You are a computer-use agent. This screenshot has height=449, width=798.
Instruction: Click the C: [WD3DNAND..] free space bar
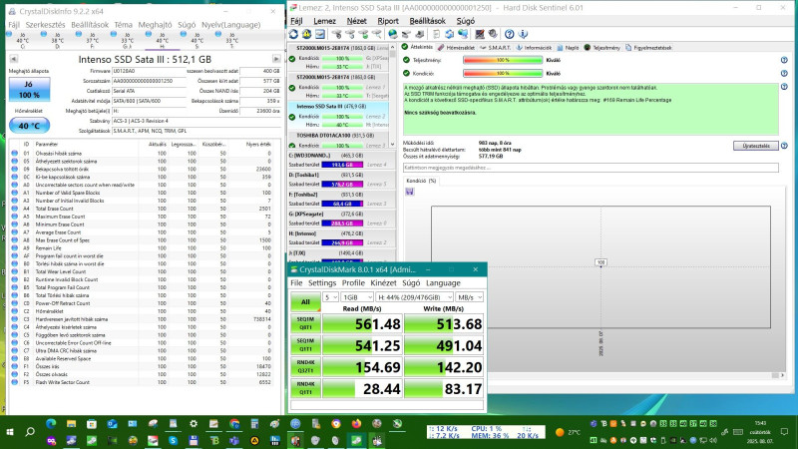coord(342,165)
